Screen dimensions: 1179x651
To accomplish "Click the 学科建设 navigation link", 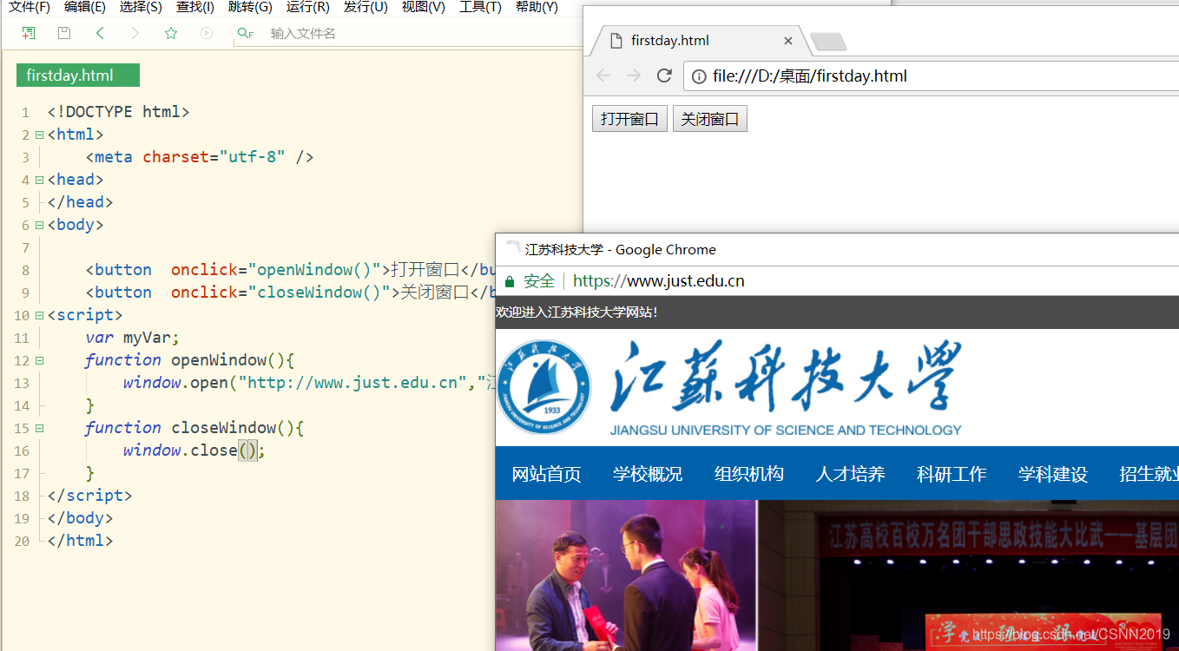I will point(1053,474).
